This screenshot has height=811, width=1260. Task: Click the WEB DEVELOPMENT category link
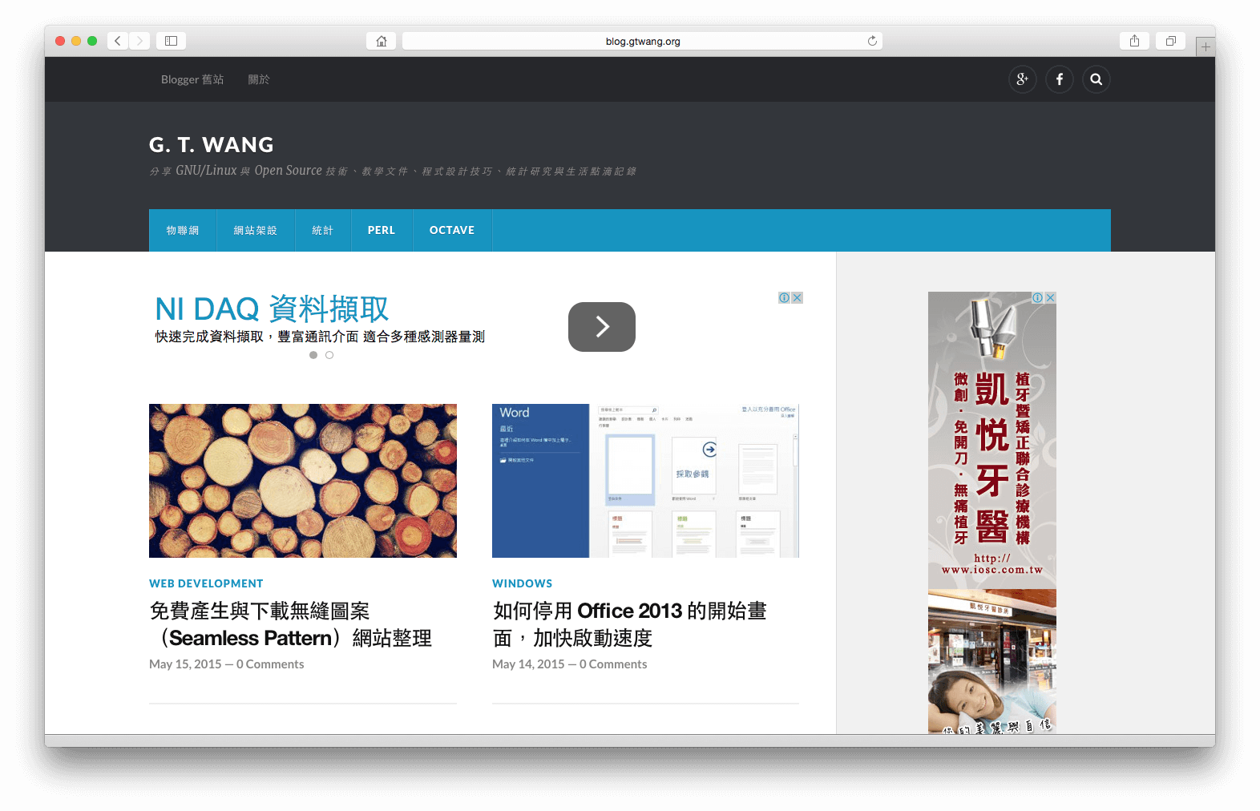tap(206, 583)
